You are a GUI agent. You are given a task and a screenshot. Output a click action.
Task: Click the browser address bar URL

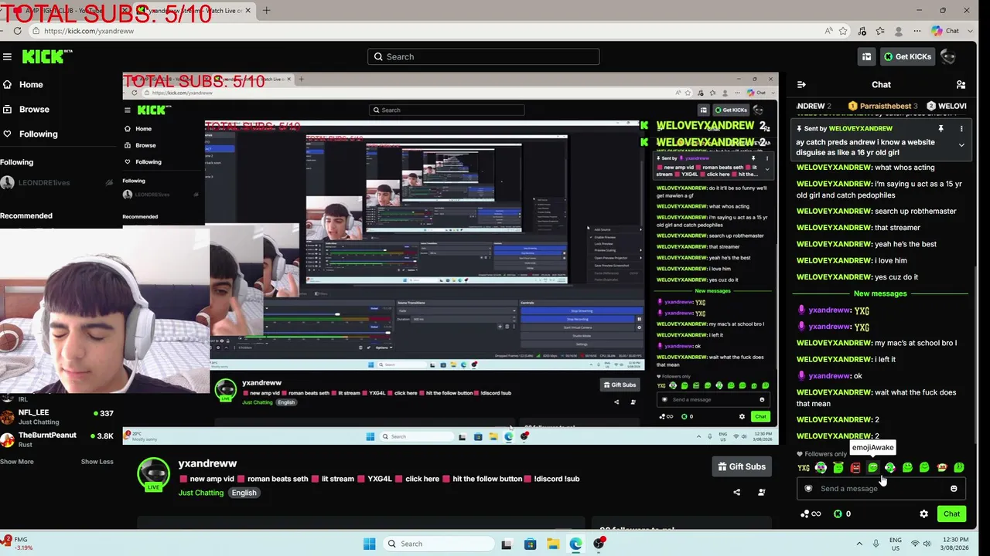coord(89,31)
